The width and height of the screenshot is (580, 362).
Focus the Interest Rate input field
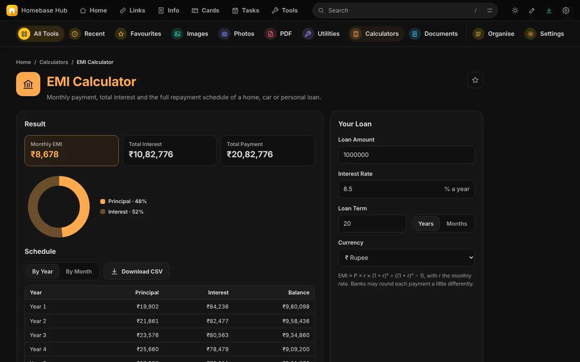coord(406,189)
